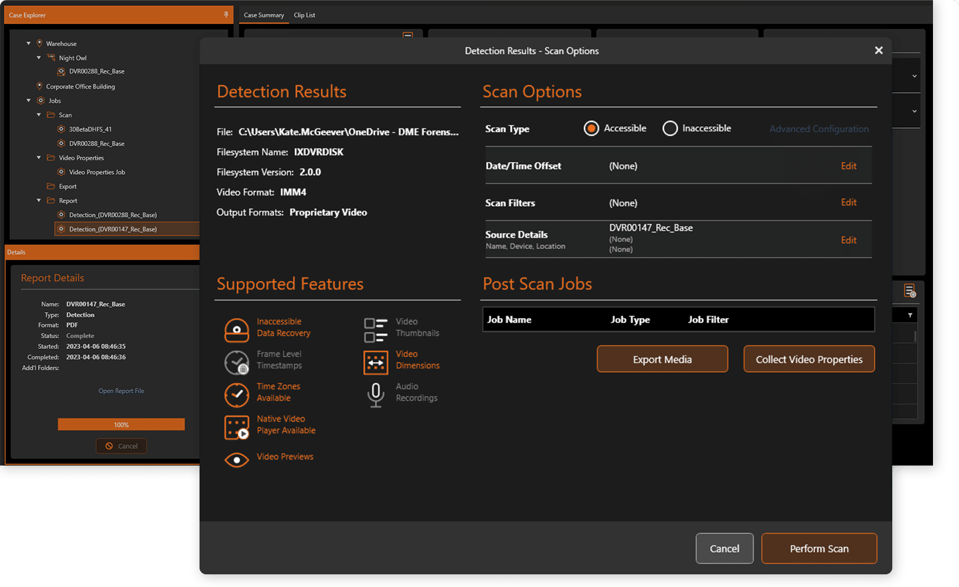Click the Video Previews eye icon

(236, 460)
